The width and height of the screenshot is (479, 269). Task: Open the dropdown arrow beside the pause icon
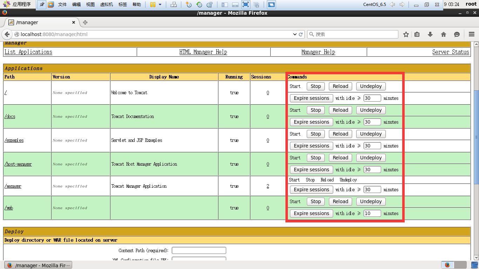click(160, 5)
